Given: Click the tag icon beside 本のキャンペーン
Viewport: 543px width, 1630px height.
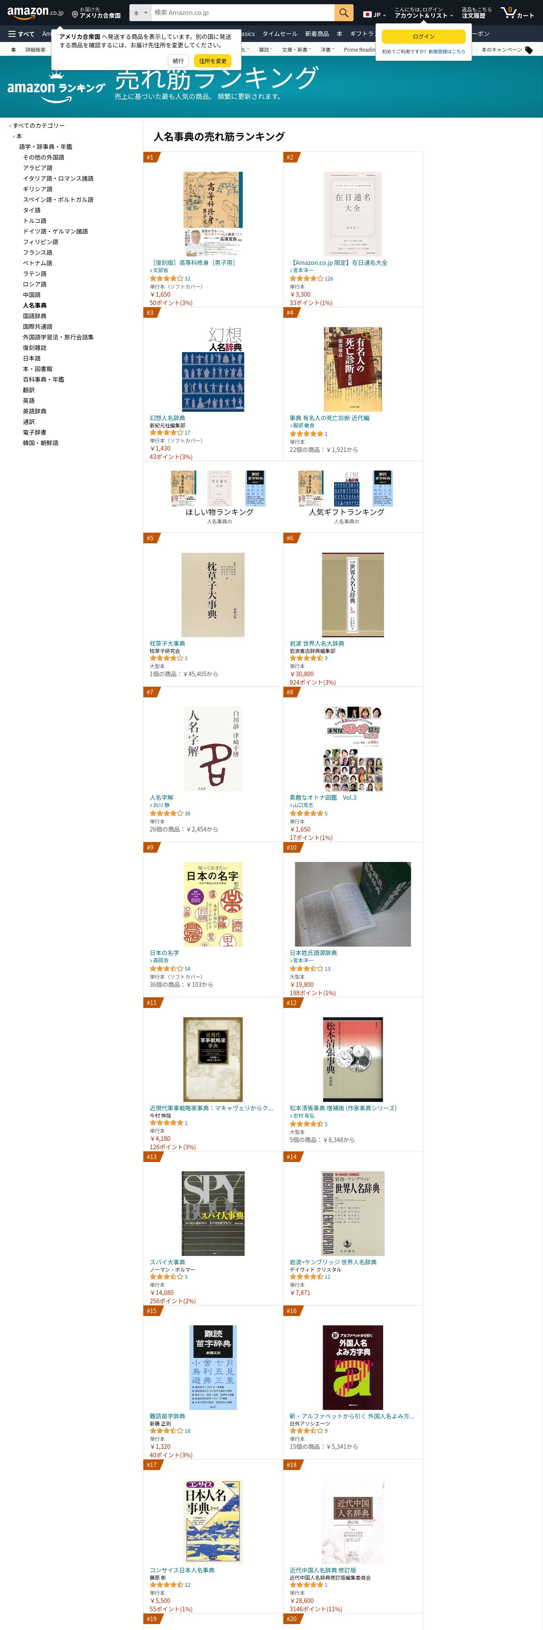Looking at the screenshot, I should 529,50.
